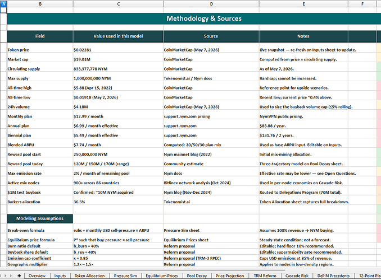Select the Blended ARPU field cell

[40, 144]
